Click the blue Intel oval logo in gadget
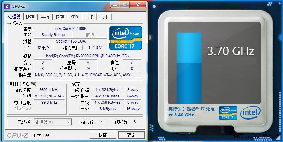 coord(250,112)
